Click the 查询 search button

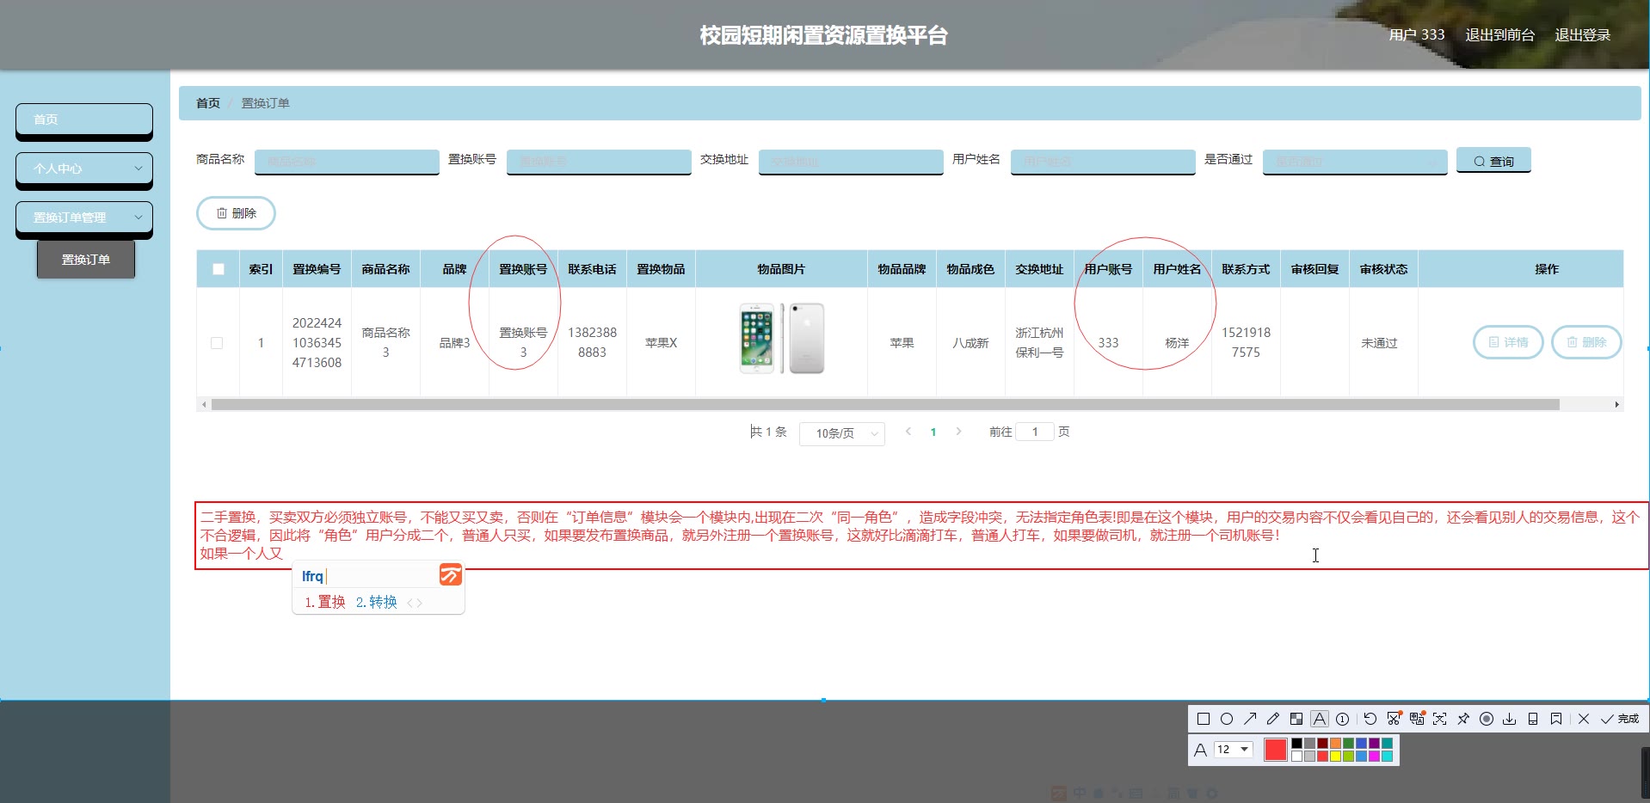pos(1493,161)
